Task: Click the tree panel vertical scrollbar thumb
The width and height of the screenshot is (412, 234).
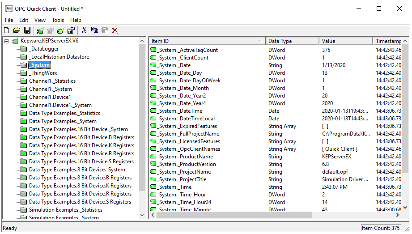Action: click(x=142, y=118)
